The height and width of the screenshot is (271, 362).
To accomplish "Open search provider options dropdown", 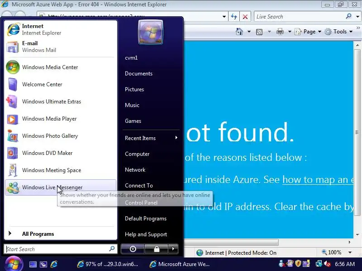I will (357, 17).
